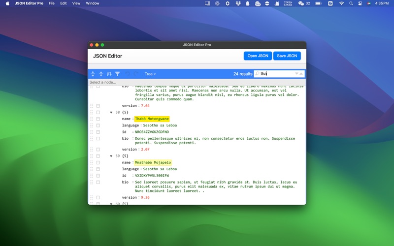Click the sort contents toolbar icon
Viewport: 394px width, 246px height.
coord(109,74)
